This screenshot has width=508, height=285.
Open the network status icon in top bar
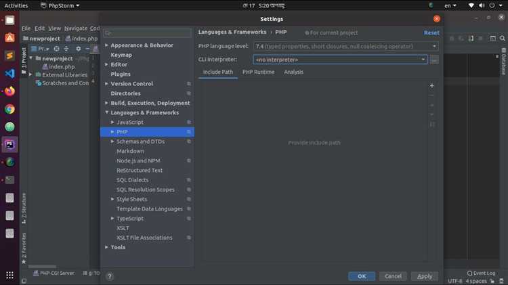pyautogui.click(x=471, y=5)
